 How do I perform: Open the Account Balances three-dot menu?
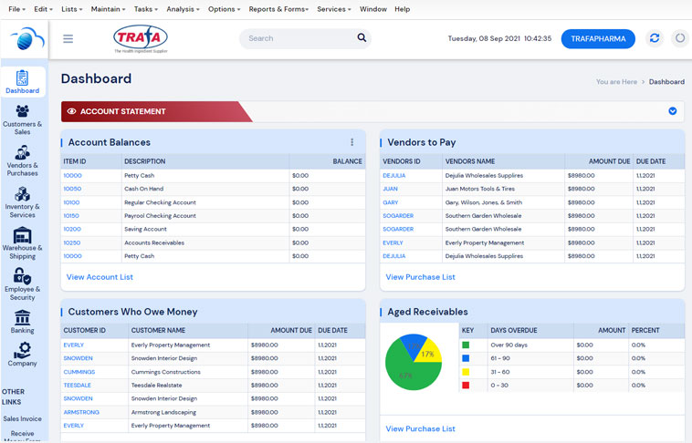pos(351,142)
